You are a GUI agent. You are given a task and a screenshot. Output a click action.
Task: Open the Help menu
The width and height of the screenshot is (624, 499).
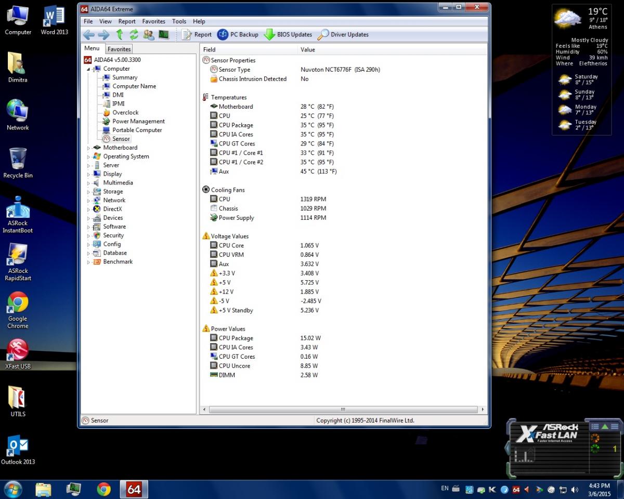coord(199,21)
